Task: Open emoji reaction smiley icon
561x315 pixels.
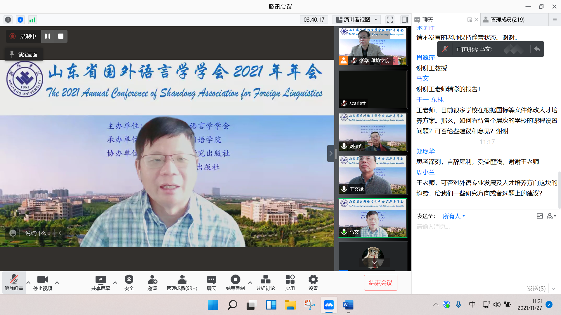Action: (x=13, y=233)
